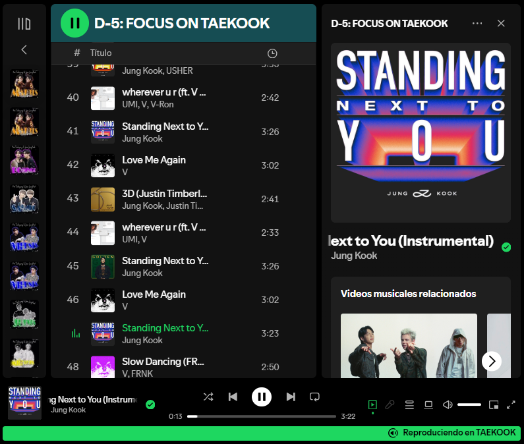Open the first playlist cover in the sidebar

24,84
